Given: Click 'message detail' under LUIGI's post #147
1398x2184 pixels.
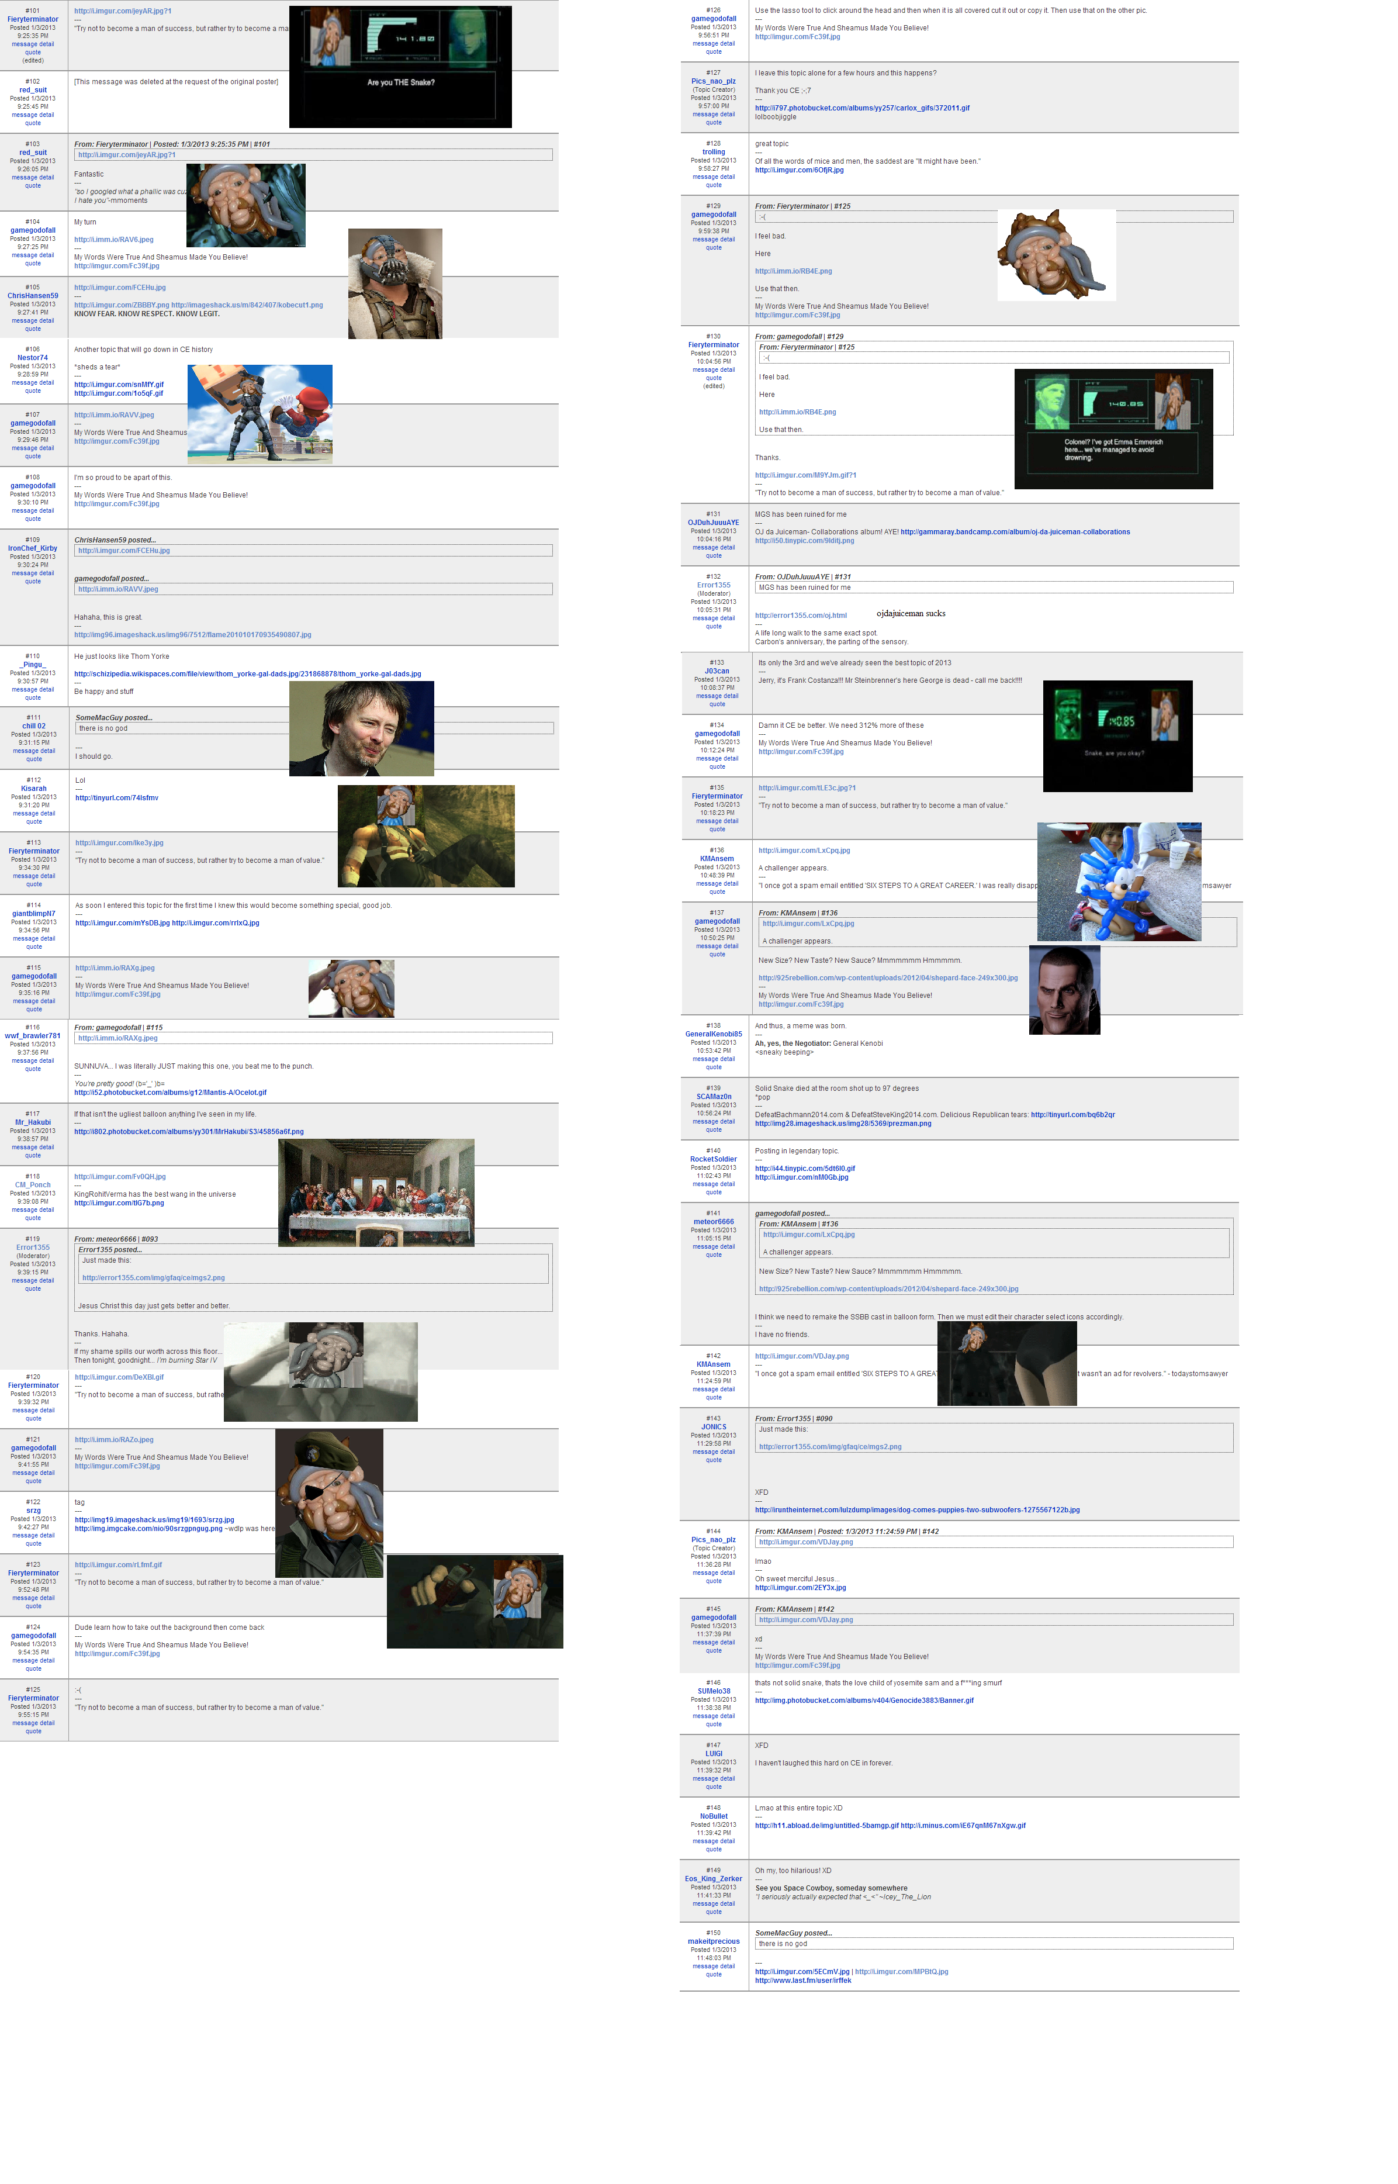Looking at the screenshot, I should [714, 1779].
